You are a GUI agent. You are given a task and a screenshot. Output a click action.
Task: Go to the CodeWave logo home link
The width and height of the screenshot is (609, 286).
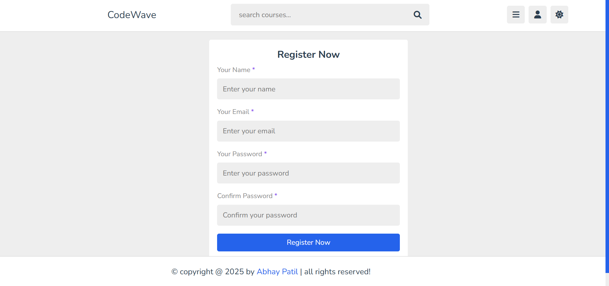pyautogui.click(x=132, y=15)
